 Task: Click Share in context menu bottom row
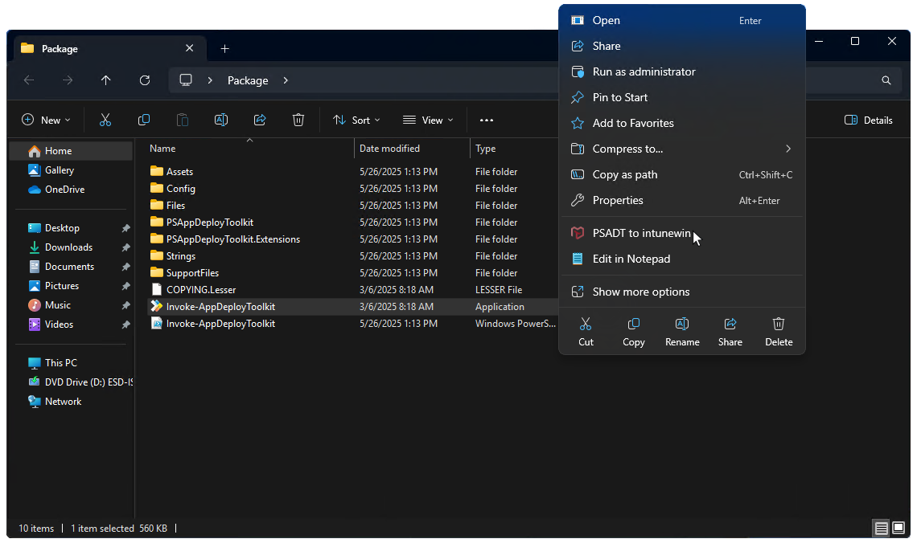(x=730, y=332)
